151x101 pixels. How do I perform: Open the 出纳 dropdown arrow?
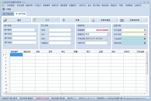[x=72, y=39]
